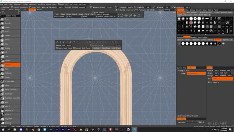The image size is (234, 132).
Task: Select the Mud tool
Action: [10, 102]
